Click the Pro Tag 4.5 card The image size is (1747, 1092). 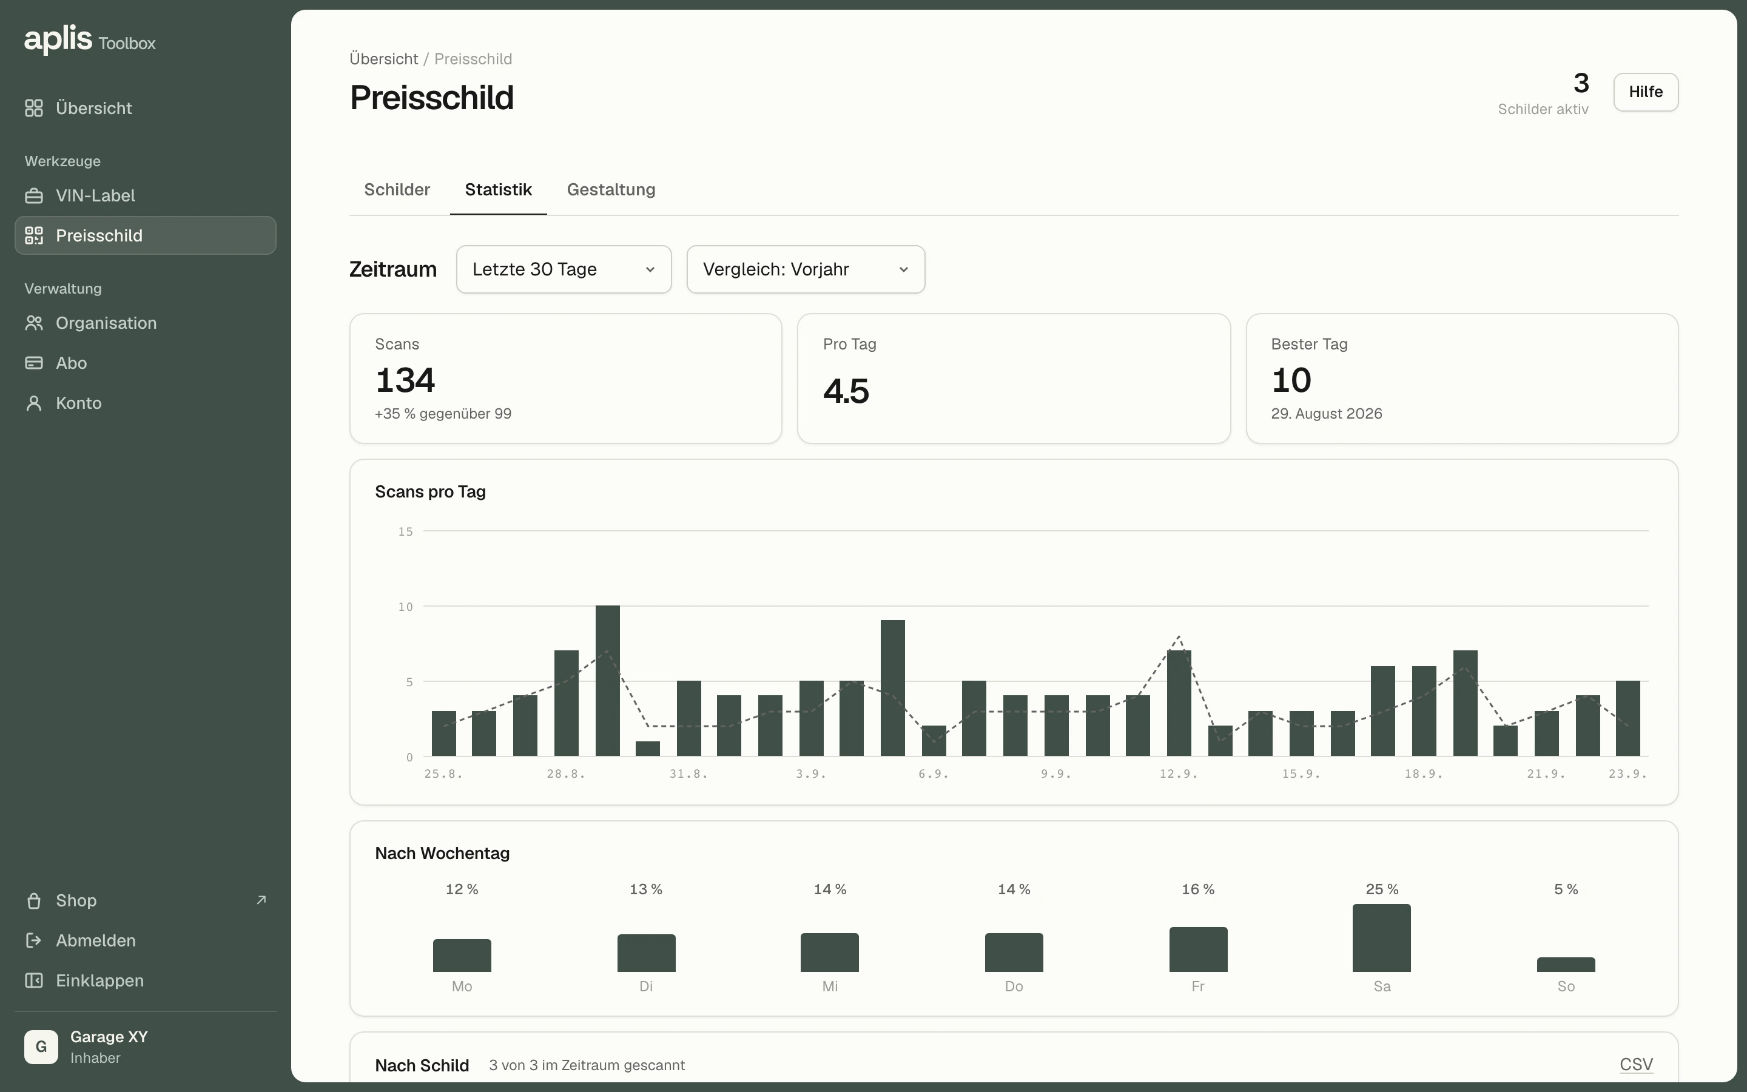(1014, 379)
